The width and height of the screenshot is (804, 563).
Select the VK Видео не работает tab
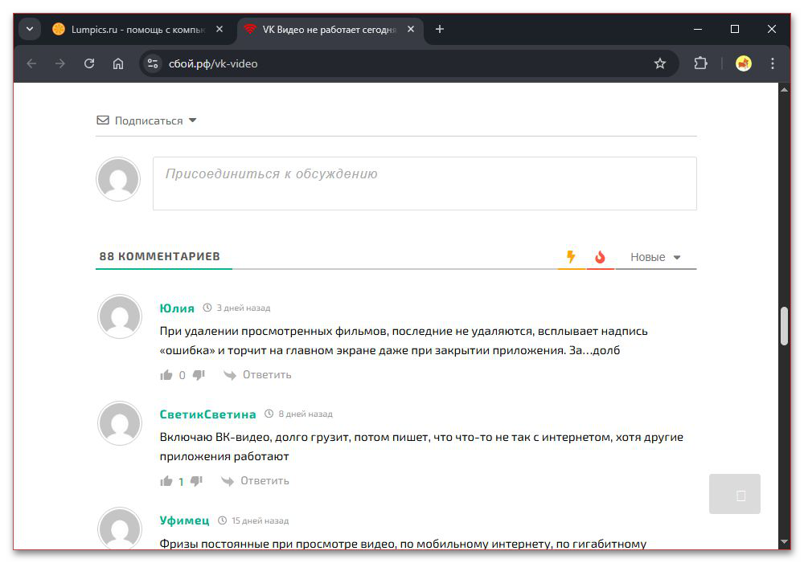[329, 30]
